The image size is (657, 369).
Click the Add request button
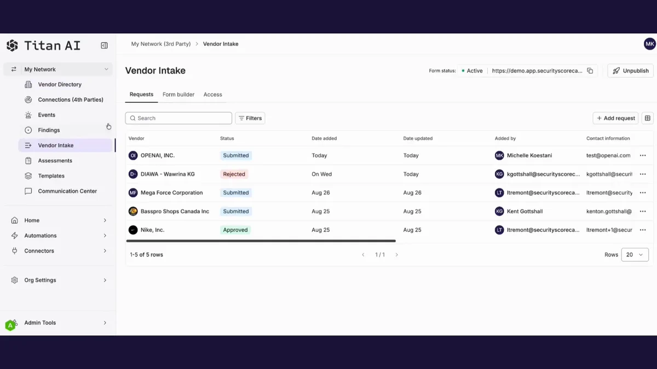616,118
